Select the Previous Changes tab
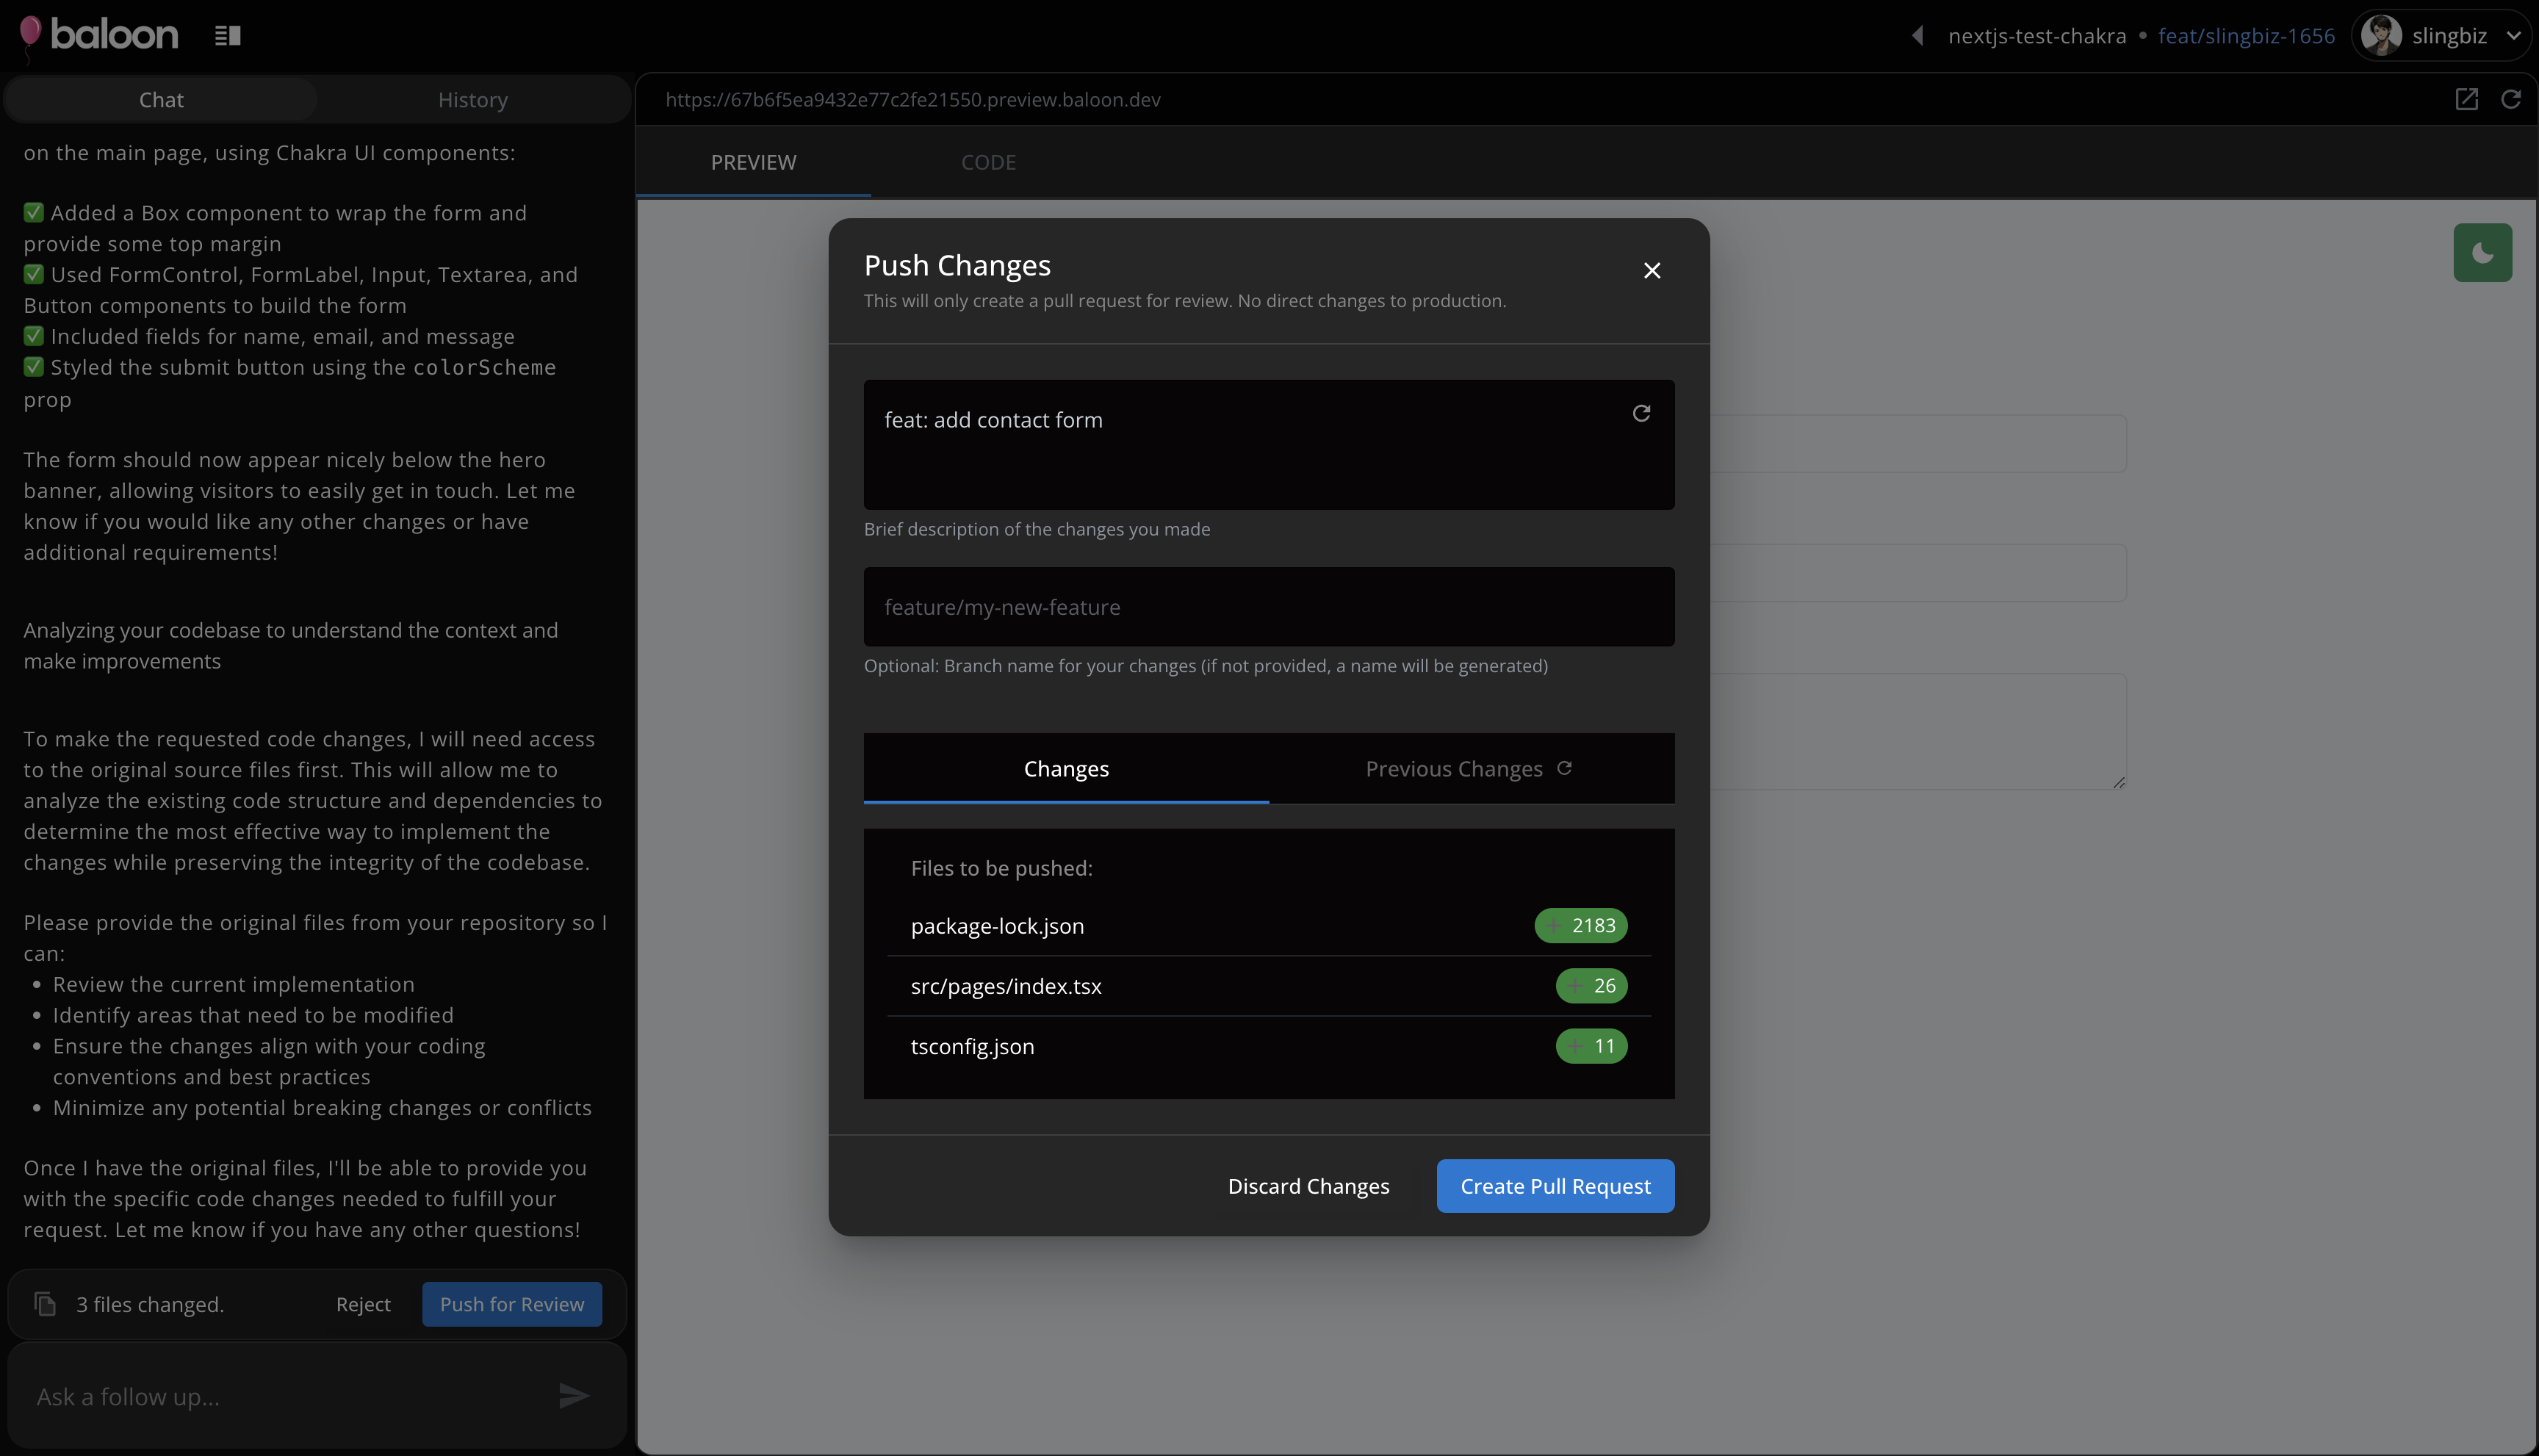 coord(1453,769)
